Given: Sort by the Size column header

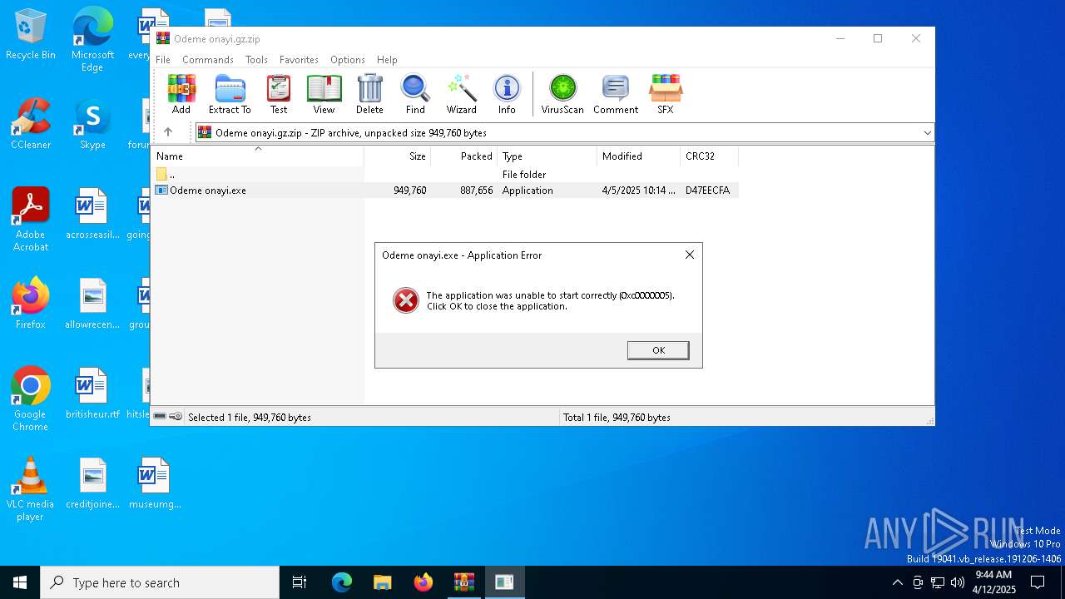Looking at the screenshot, I should 398,156.
